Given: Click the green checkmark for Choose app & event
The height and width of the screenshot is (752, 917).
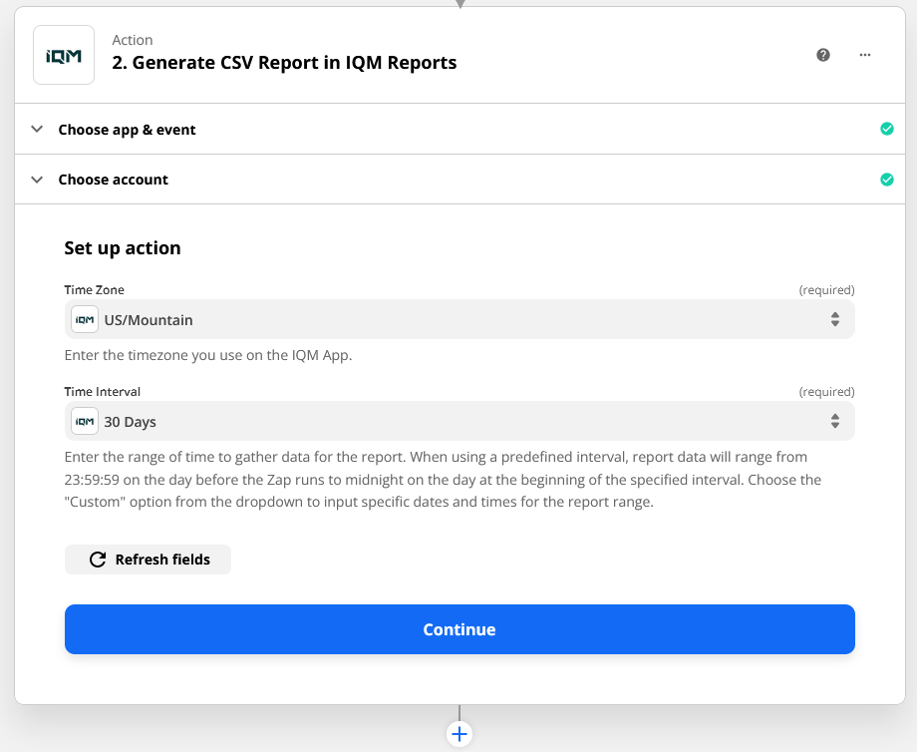Looking at the screenshot, I should (x=886, y=129).
